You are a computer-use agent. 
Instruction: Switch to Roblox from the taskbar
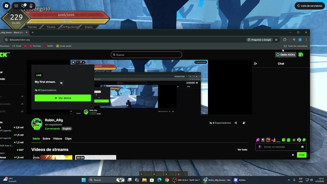(240, 180)
